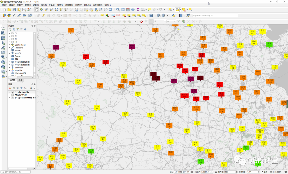Click the locator search box in status bar
288x174 pixels.
[16, 172]
